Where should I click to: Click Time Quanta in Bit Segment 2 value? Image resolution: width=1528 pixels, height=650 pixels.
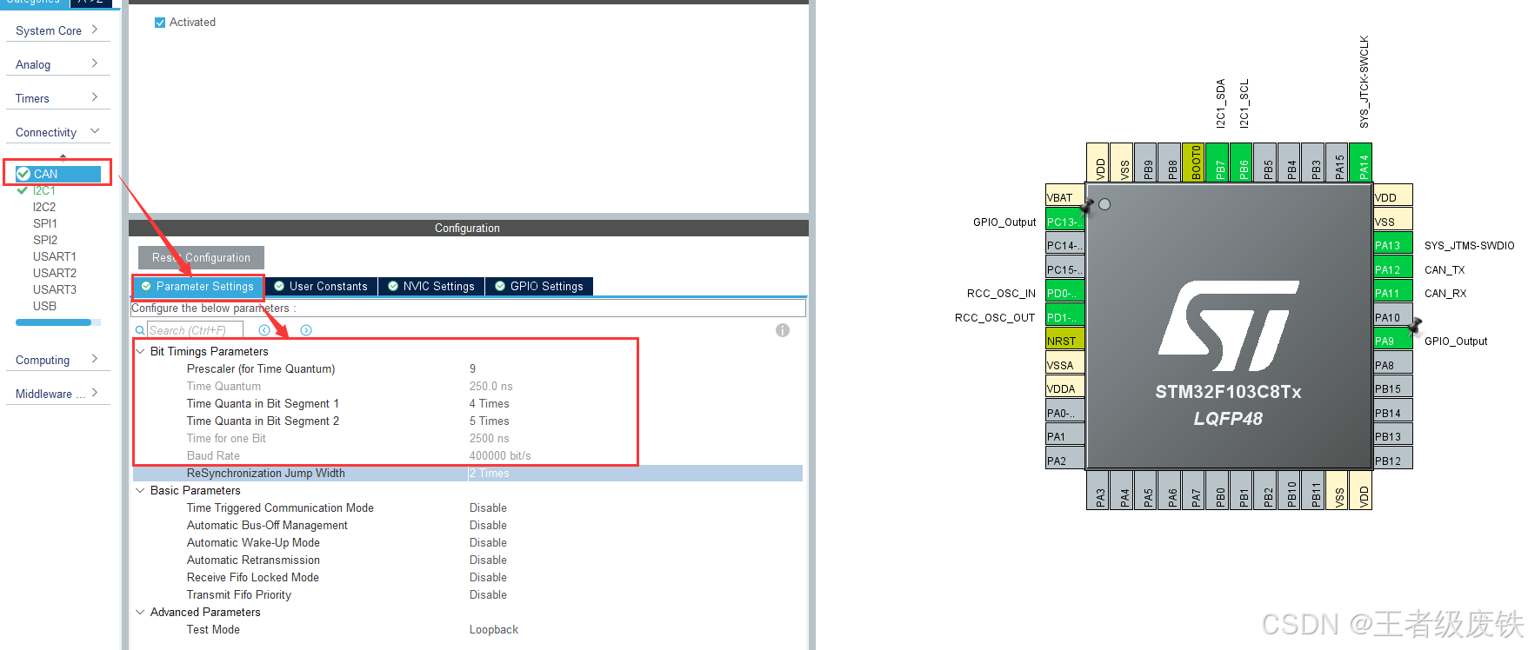(489, 421)
